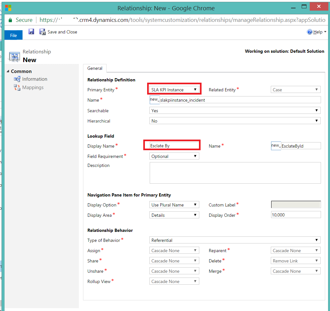Screen dimensions: 330x311
Task: Click the Relationship entity icon beside New heading
Action: click(x=14, y=57)
